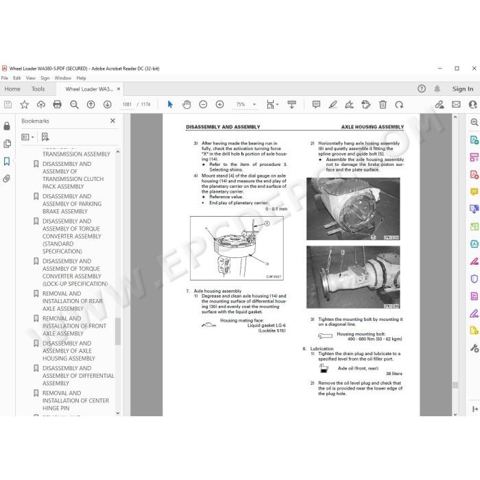The width and height of the screenshot is (480, 480).
Task: Go to next page with down arrow
Action: [x=108, y=104]
